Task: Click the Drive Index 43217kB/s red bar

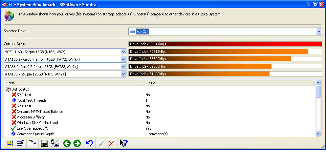Action: click(225, 44)
